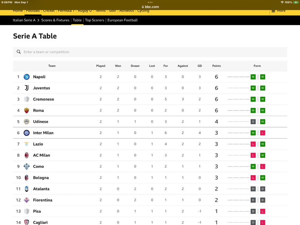Open the Formula 1 section tab
Image resolution: width=300 pixels, height=225 pixels.
click(x=66, y=11)
